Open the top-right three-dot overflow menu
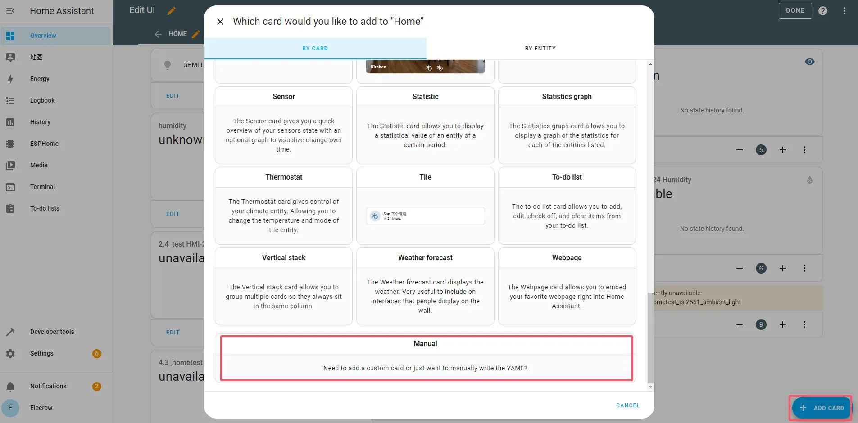Image resolution: width=858 pixels, height=423 pixels. click(844, 11)
